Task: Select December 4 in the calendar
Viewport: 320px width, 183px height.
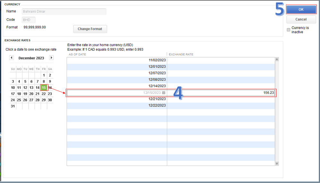Action: (x=19, y=81)
